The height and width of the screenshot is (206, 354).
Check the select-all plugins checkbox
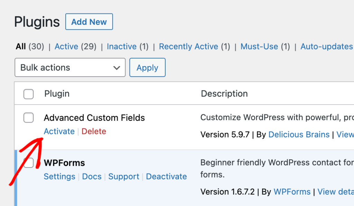28,94
